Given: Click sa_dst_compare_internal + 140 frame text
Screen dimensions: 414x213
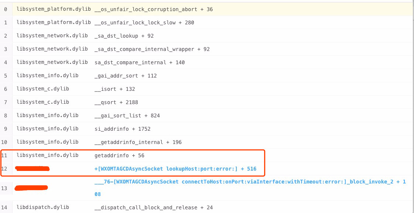Looking at the screenshot, I should click(140, 62).
